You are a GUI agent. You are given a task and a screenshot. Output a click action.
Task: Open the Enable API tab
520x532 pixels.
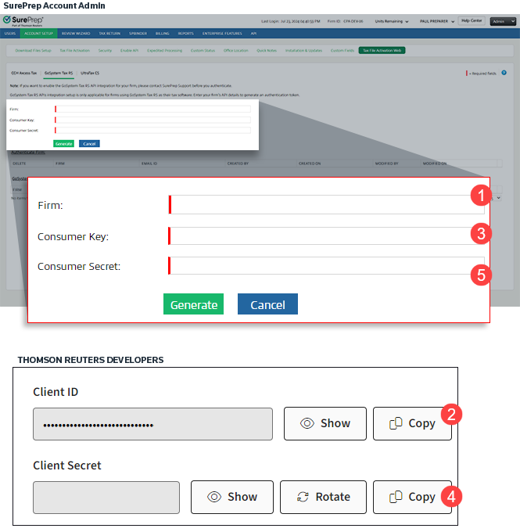pyautogui.click(x=129, y=51)
